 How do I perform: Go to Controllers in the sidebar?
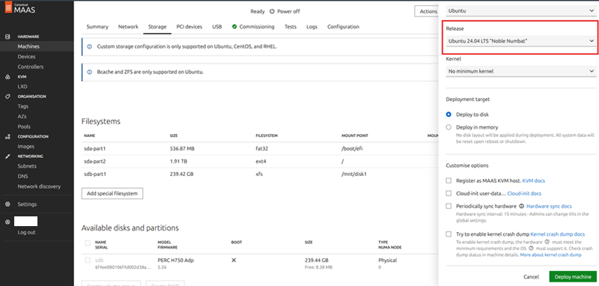click(x=31, y=67)
